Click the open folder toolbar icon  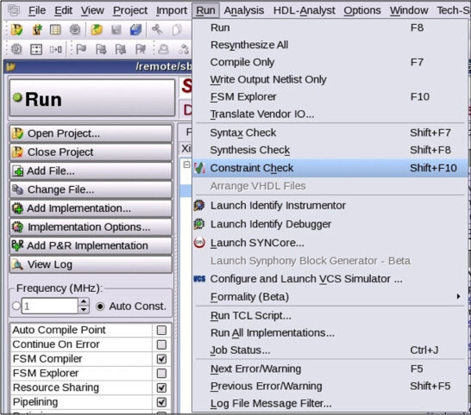click(97, 30)
